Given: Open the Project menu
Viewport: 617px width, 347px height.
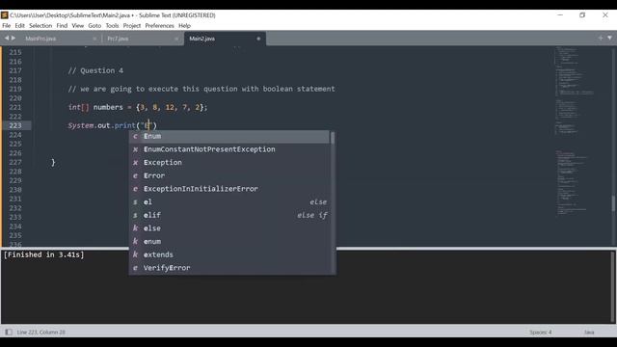Looking at the screenshot, I should click(x=132, y=26).
